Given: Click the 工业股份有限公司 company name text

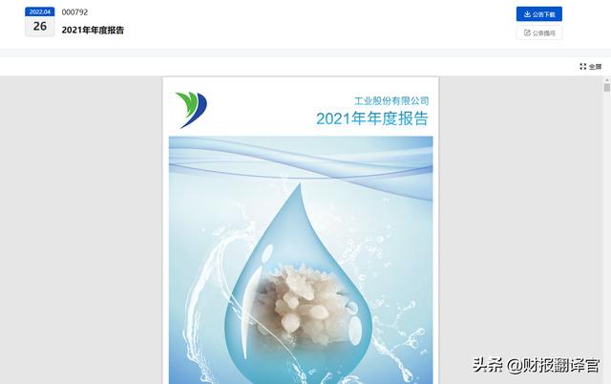Looking at the screenshot, I should coord(391,101).
